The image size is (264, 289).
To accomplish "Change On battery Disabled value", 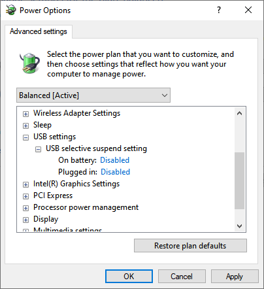I will 114,160.
